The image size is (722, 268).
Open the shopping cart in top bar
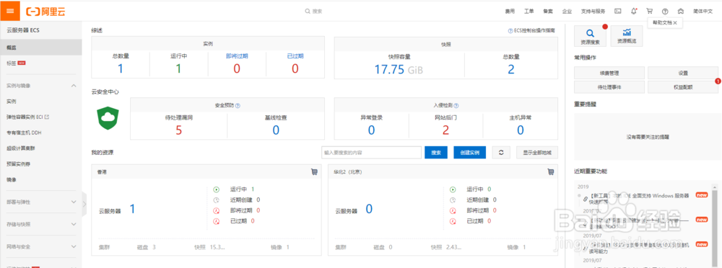click(649, 11)
